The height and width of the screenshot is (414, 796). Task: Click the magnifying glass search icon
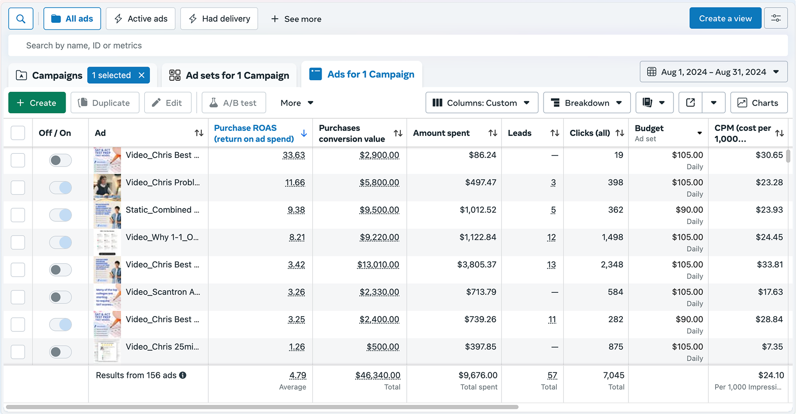21,19
